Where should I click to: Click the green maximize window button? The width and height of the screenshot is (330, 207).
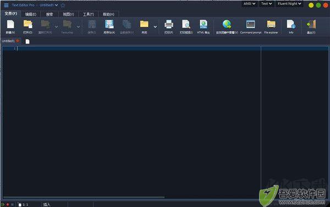(x=318, y=6)
